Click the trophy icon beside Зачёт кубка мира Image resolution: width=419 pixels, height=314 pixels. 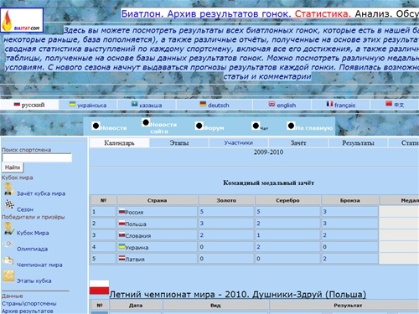point(8,189)
